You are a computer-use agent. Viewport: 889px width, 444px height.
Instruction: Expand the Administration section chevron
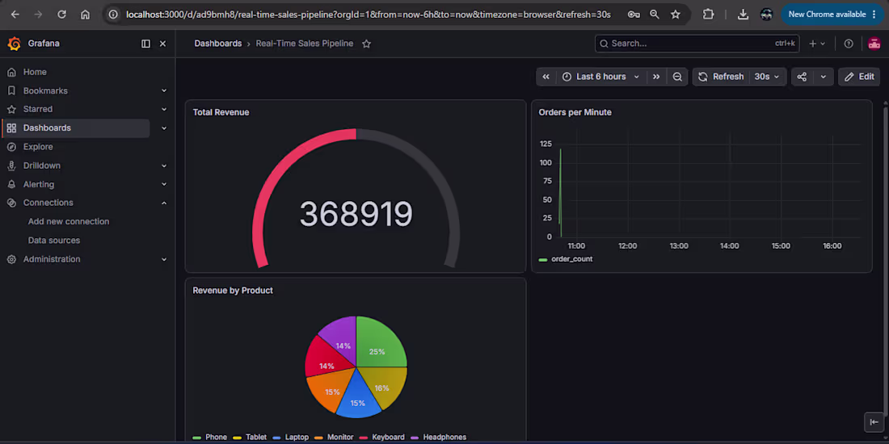tap(164, 259)
